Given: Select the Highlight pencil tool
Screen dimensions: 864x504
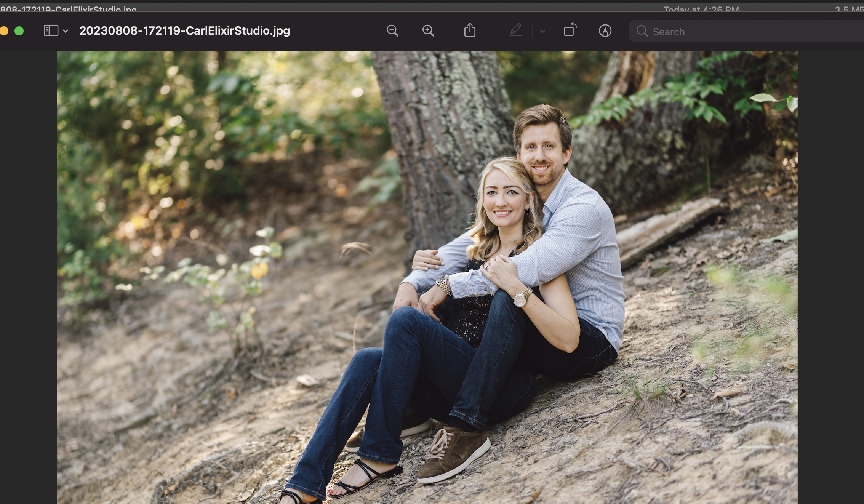Looking at the screenshot, I should pos(515,30).
